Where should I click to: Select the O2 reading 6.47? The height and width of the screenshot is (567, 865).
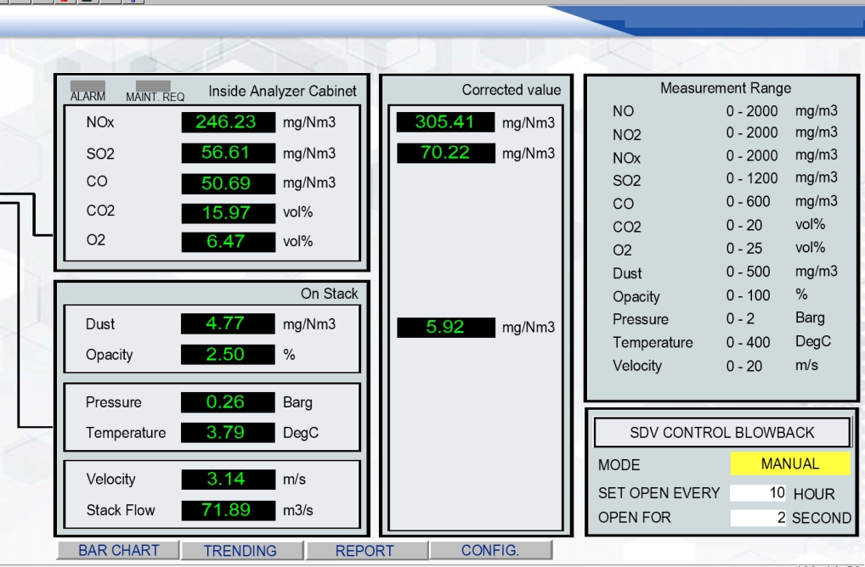point(228,242)
